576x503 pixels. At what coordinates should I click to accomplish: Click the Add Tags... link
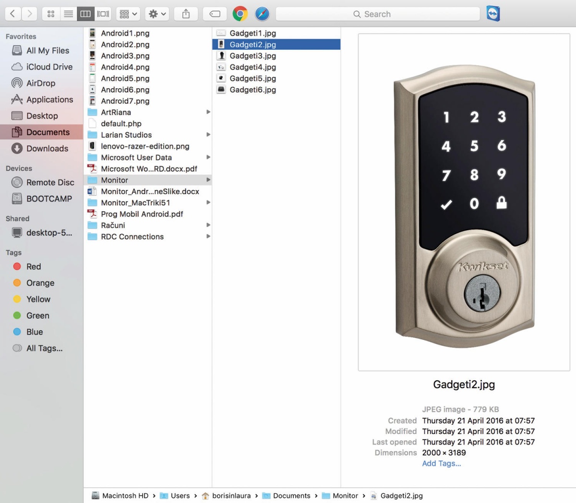coord(442,463)
